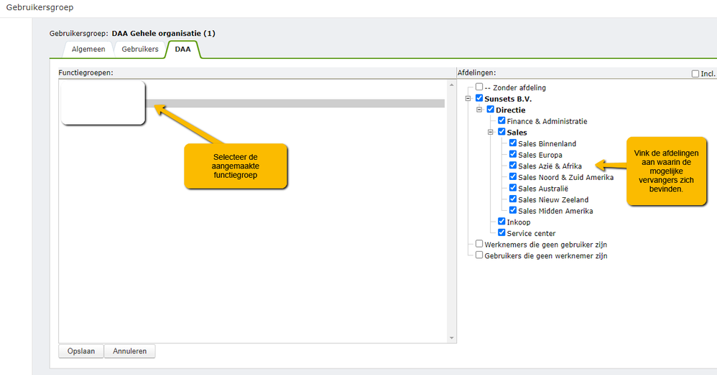The height and width of the screenshot is (375, 717).
Task: Click the Sales Europa label
Action: [x=540, y=155]
